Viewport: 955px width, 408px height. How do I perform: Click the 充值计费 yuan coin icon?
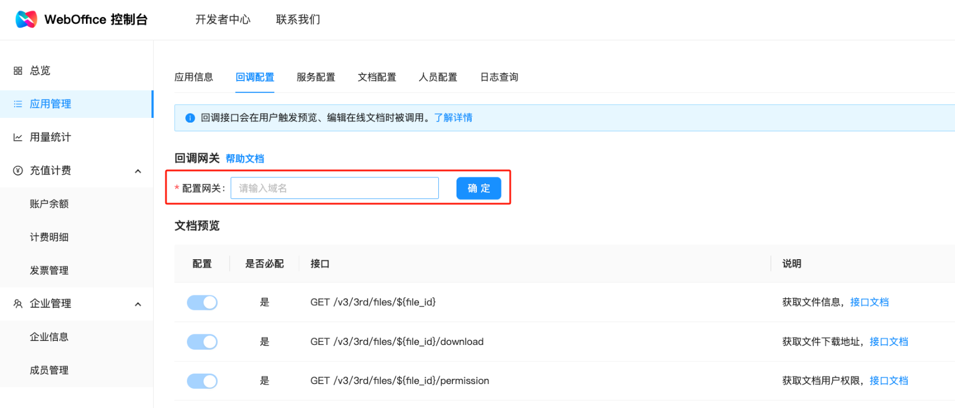pyautogui.click(x=18, y=170)
